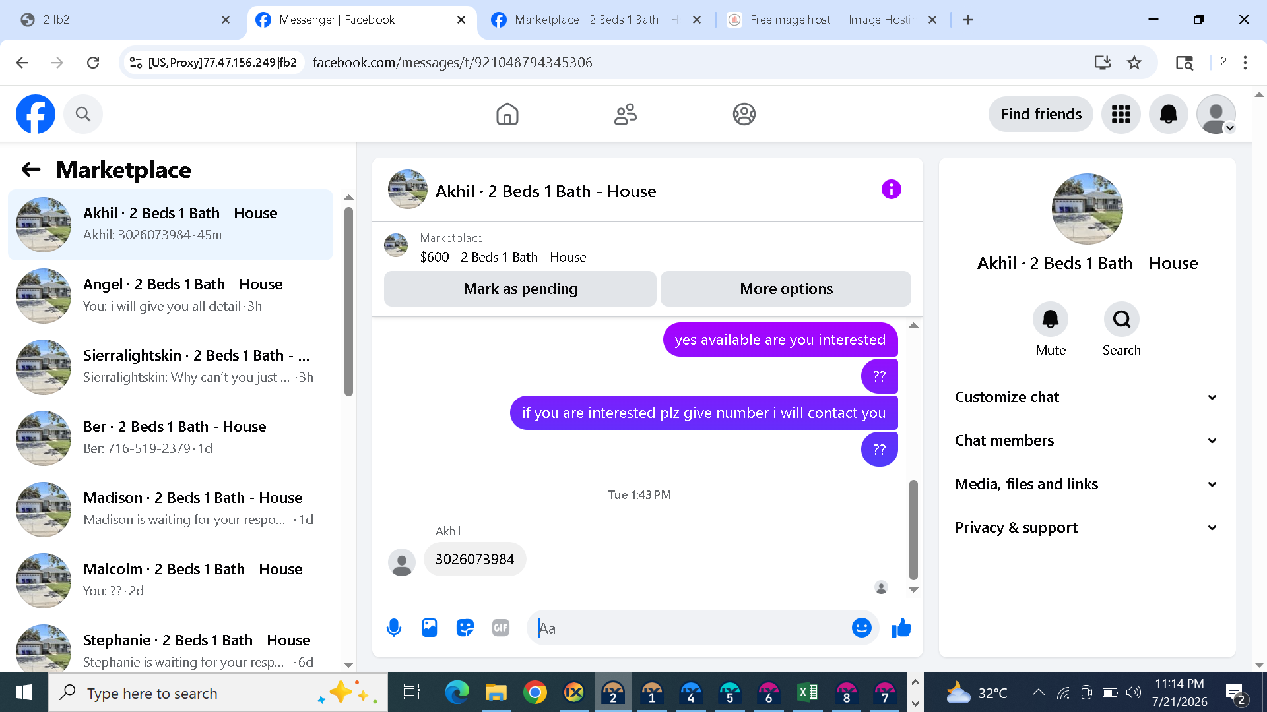This screenshot has height=712, width=1267.
Task: Click the Windows taskbar search box
Action: point(218,692)
